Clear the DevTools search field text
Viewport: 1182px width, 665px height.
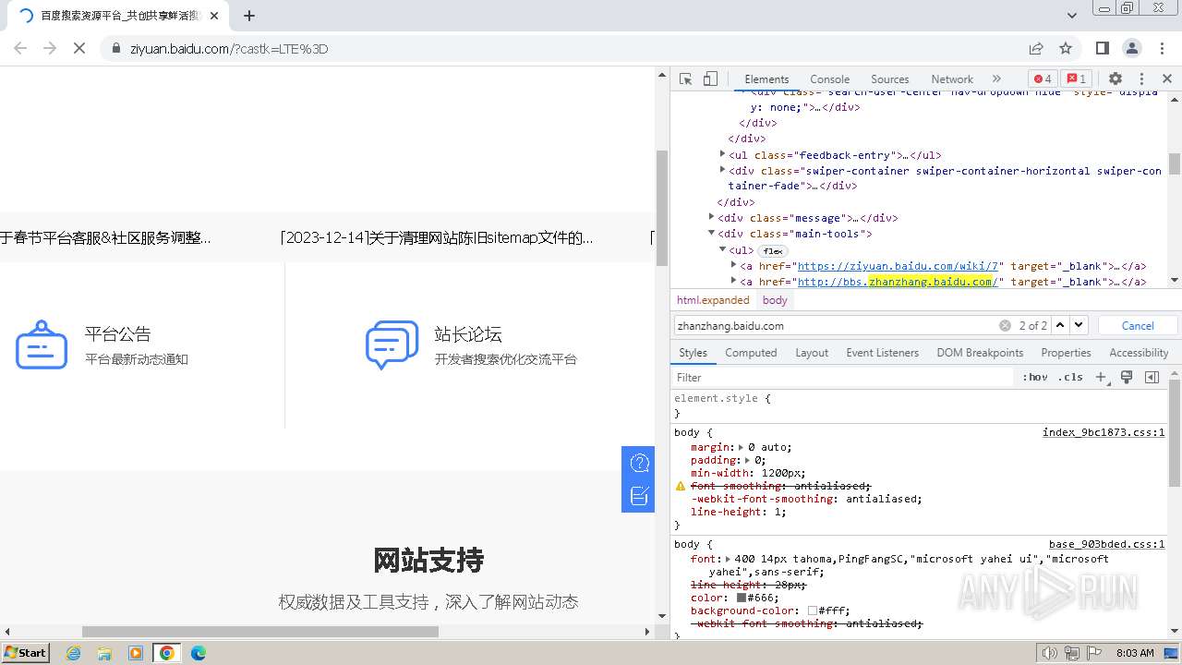[x=1005, y=326]
